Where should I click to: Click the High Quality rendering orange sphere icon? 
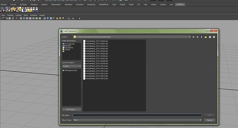point(63,18)
